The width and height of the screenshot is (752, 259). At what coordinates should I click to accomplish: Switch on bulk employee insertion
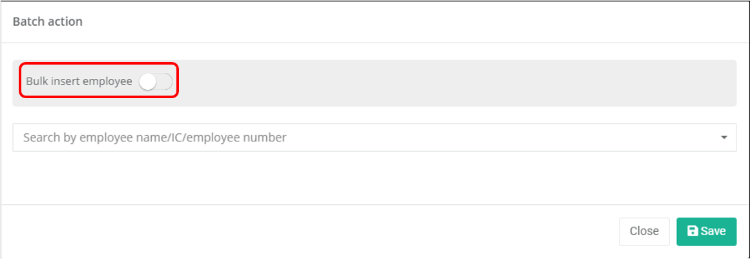pyautogui.click(x=156, y=81)
